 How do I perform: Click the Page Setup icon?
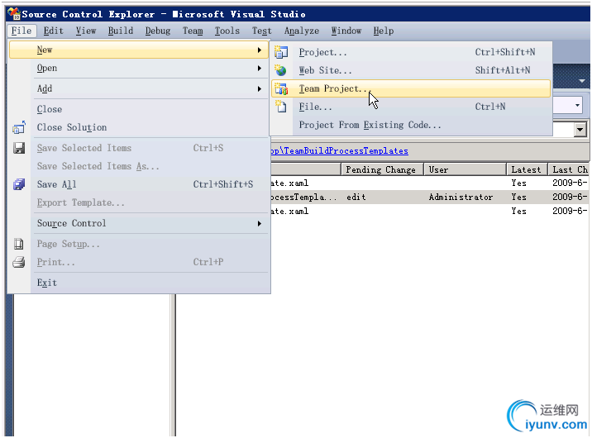[18, 244]
